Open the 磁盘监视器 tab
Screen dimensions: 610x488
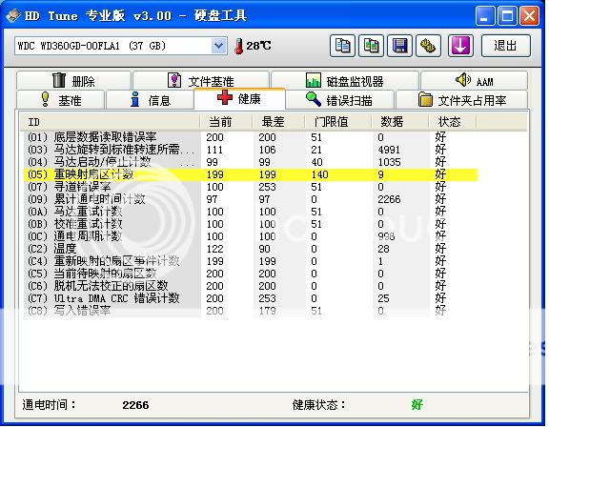(x=343, y=81)
